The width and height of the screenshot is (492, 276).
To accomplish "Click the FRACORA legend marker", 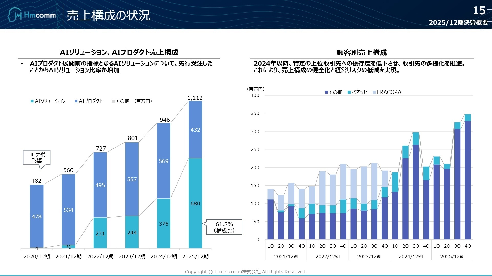I will [x=374, y=92].
